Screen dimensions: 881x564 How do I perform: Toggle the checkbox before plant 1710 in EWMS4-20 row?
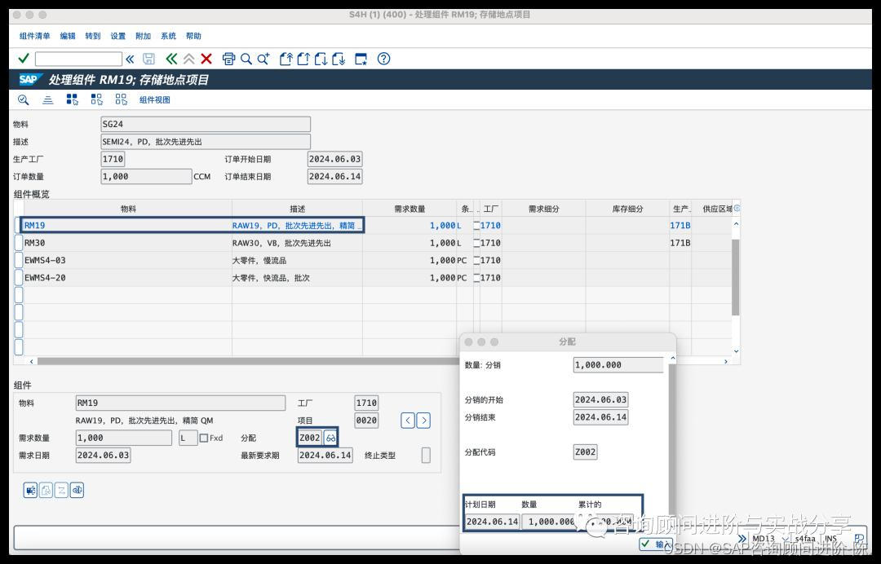(476, 278)
